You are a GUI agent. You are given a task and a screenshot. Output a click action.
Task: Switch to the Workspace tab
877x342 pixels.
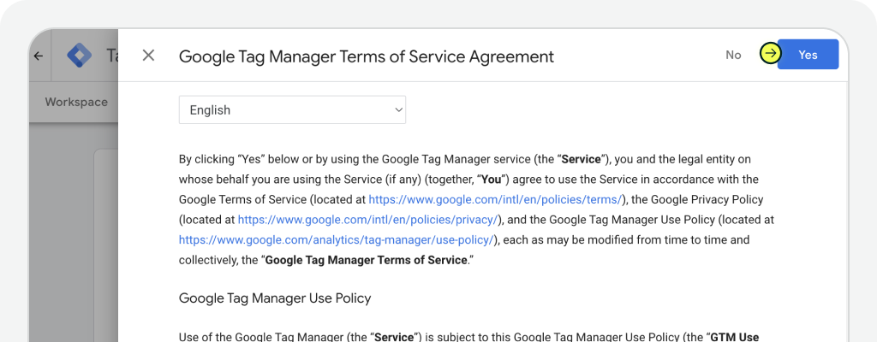[76, 103]
